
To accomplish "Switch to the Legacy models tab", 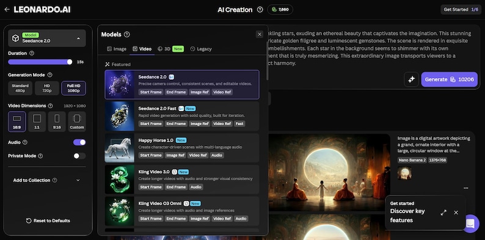I will [201, 49].
